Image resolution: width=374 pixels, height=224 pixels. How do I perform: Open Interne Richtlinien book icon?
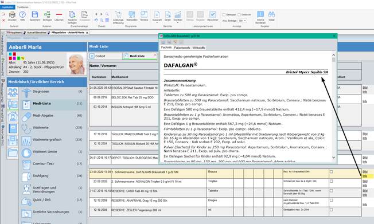pyautogui.click(x=260, y=14)
